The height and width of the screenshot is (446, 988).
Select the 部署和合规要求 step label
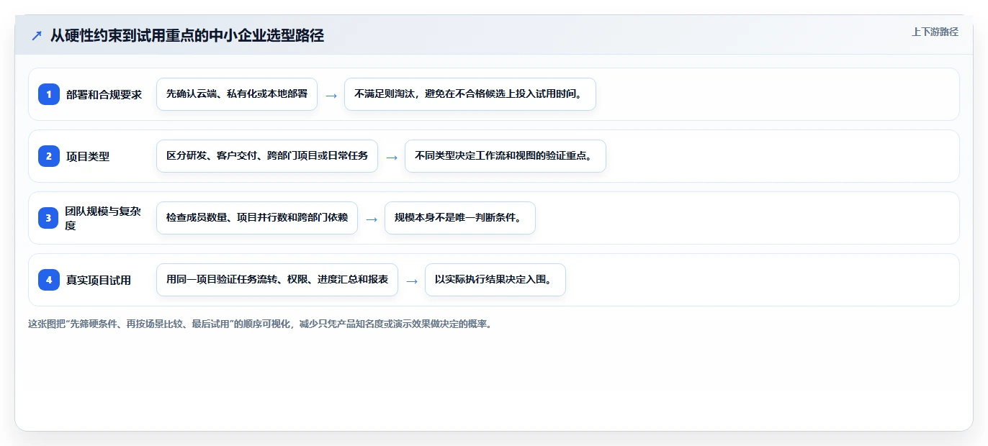(104, 94)
